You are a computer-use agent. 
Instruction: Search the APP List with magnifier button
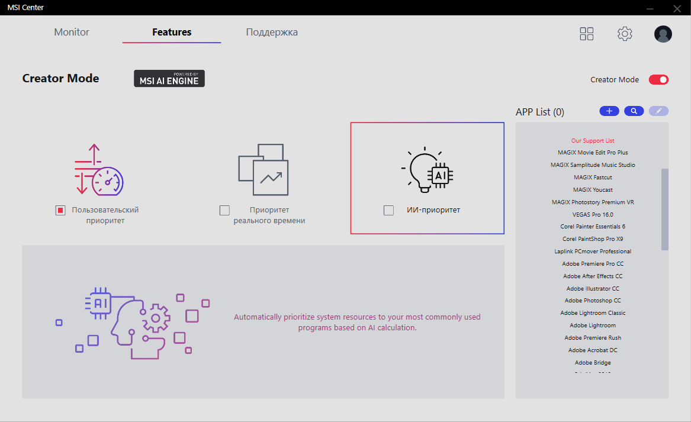pyautogui.click(x=634, y=111)
